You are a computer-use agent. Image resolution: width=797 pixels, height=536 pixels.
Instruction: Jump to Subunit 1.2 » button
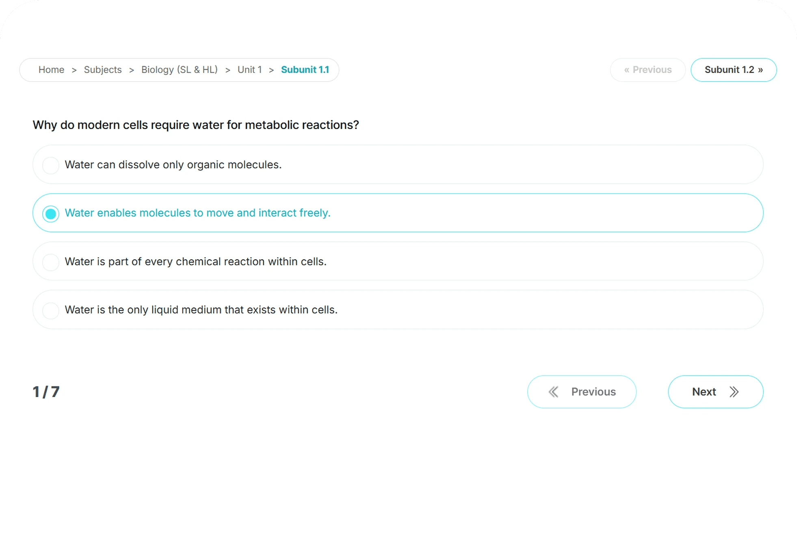point(734,70)
